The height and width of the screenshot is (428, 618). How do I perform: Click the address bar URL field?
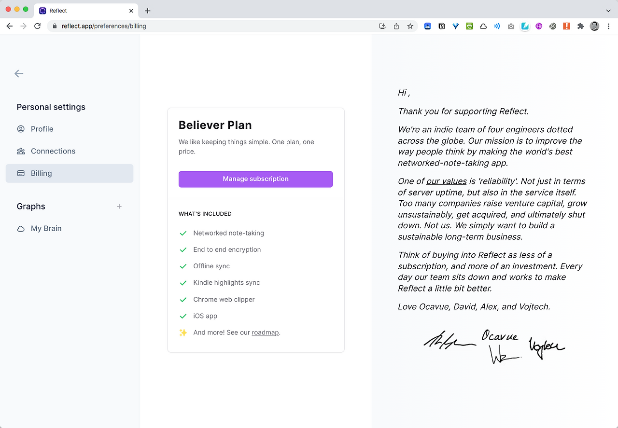(212, 26)
